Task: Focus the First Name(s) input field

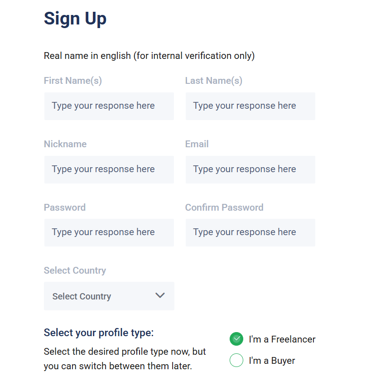Action: point(109,106)
